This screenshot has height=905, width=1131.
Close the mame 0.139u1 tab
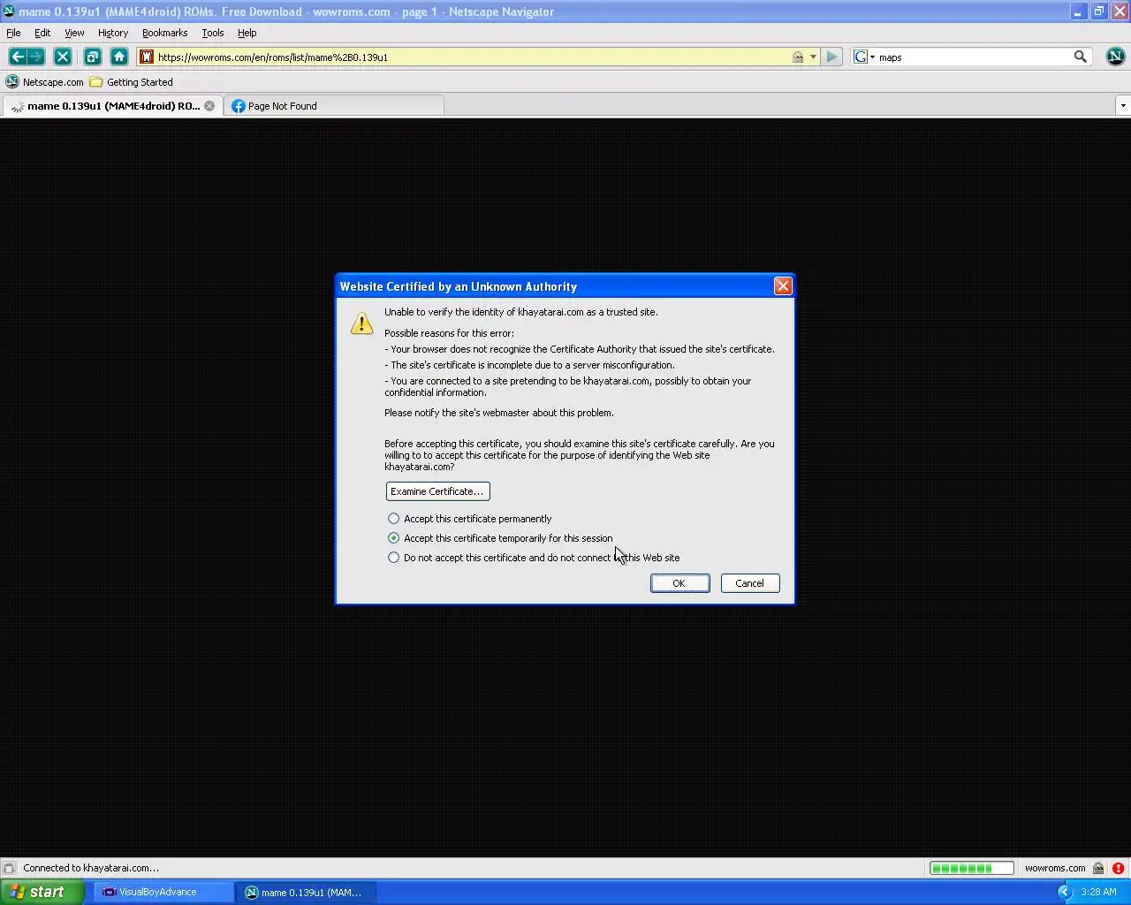[209, 106]
